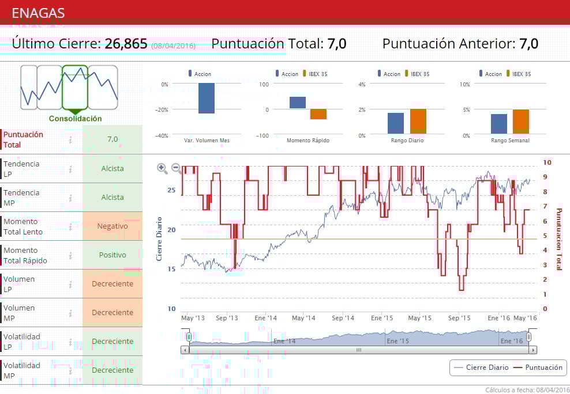Click the Negativo value for Momento Total Lento

(112, 226)
